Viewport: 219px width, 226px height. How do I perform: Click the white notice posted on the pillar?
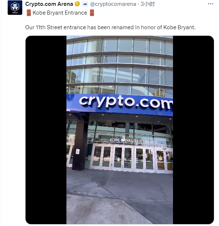point(78,152)
